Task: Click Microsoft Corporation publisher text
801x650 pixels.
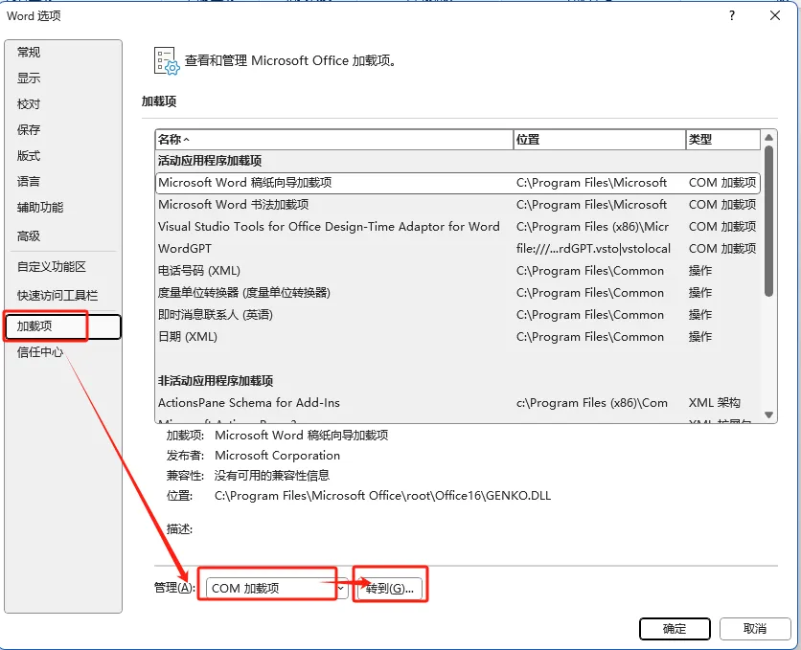Action: coord(278,455)
